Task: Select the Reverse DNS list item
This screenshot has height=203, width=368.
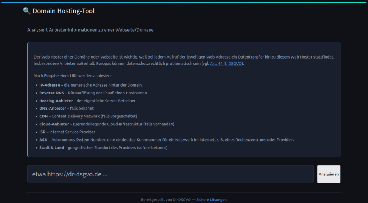Action: [52, 93]
